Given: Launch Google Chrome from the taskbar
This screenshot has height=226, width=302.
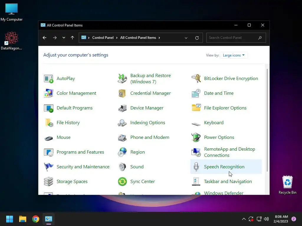Looking at the screenshot, I should coord(36,219).
